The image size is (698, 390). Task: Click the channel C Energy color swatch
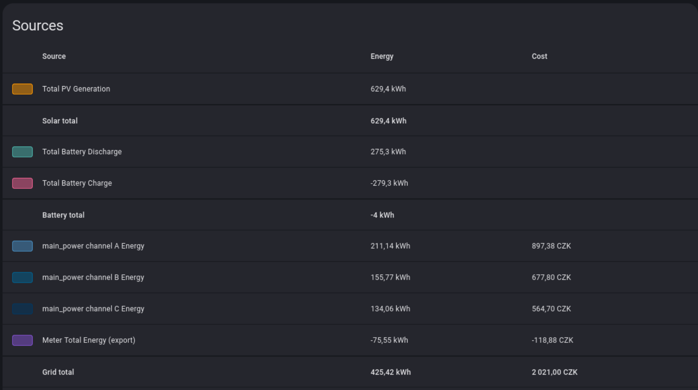[x=23, y=309]
